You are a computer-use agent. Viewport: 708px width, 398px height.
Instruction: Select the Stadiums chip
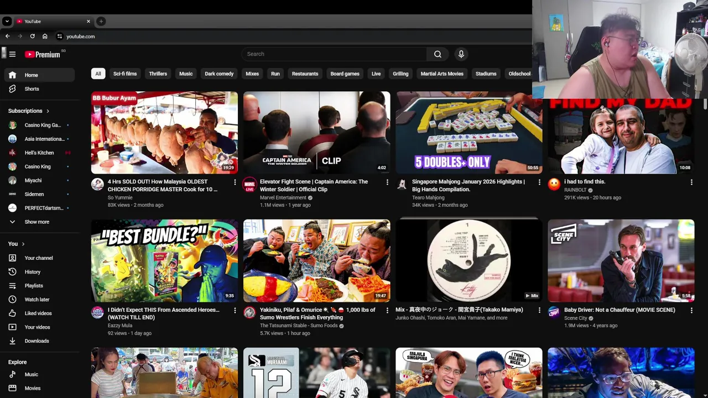(x=486, y=74)
